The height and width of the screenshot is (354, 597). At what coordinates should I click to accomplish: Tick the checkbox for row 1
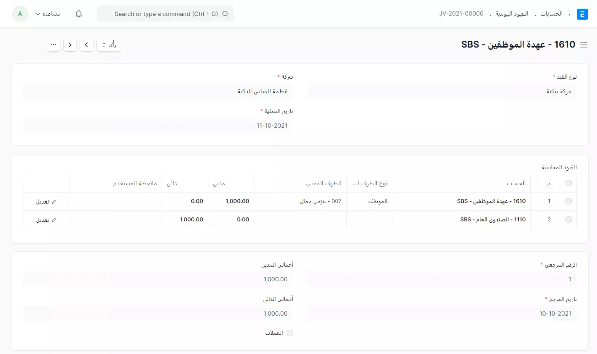click(569, 201)
